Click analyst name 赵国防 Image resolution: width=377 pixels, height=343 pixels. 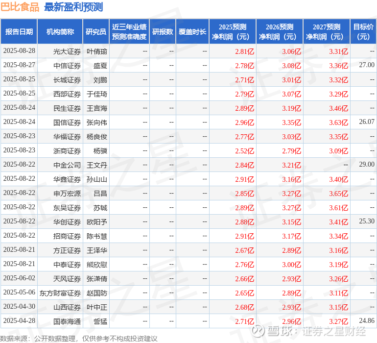tap(96, 293)
